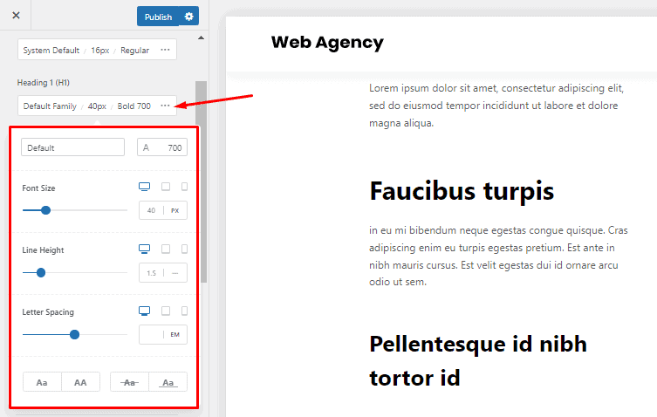The image size is (657, 417).
Task: Expand Heading 1 typography options ellipsis
Action: point(165,106)
